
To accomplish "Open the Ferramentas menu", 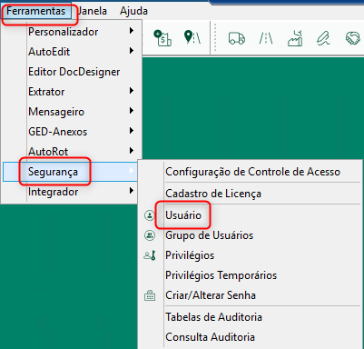I will (x=36, y=11).
